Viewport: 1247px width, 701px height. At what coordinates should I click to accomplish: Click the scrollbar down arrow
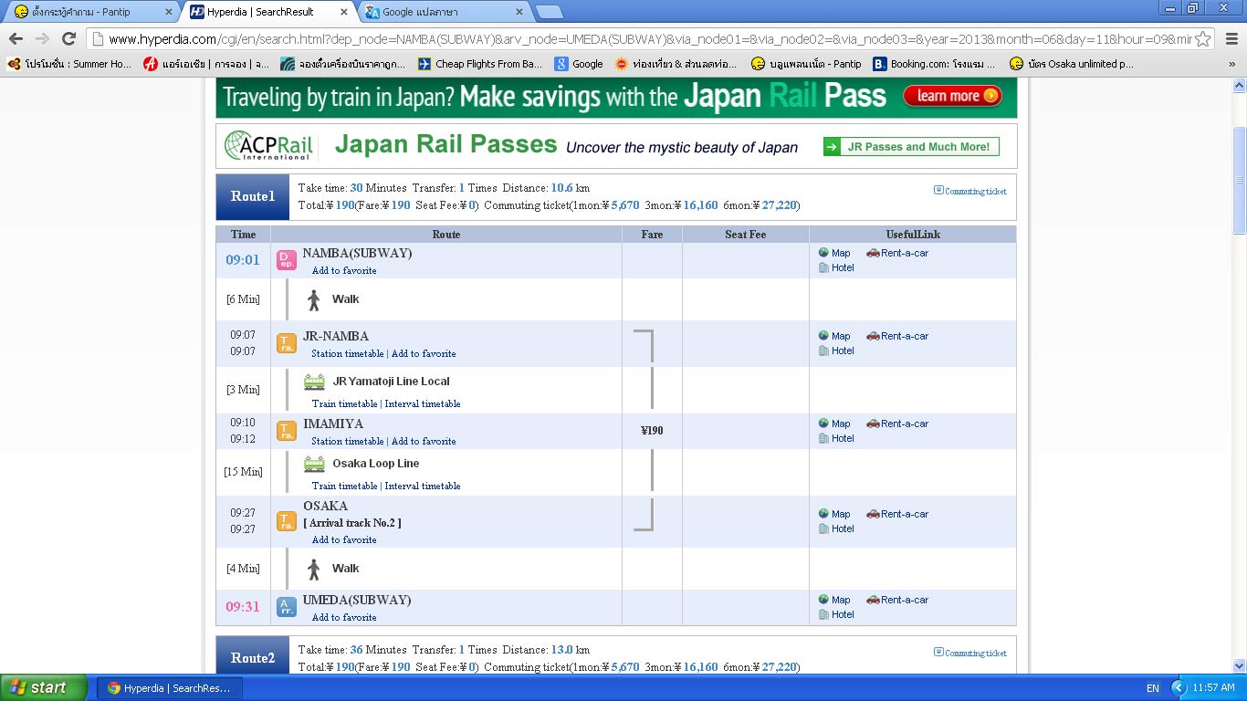[x=1239, y=665]
